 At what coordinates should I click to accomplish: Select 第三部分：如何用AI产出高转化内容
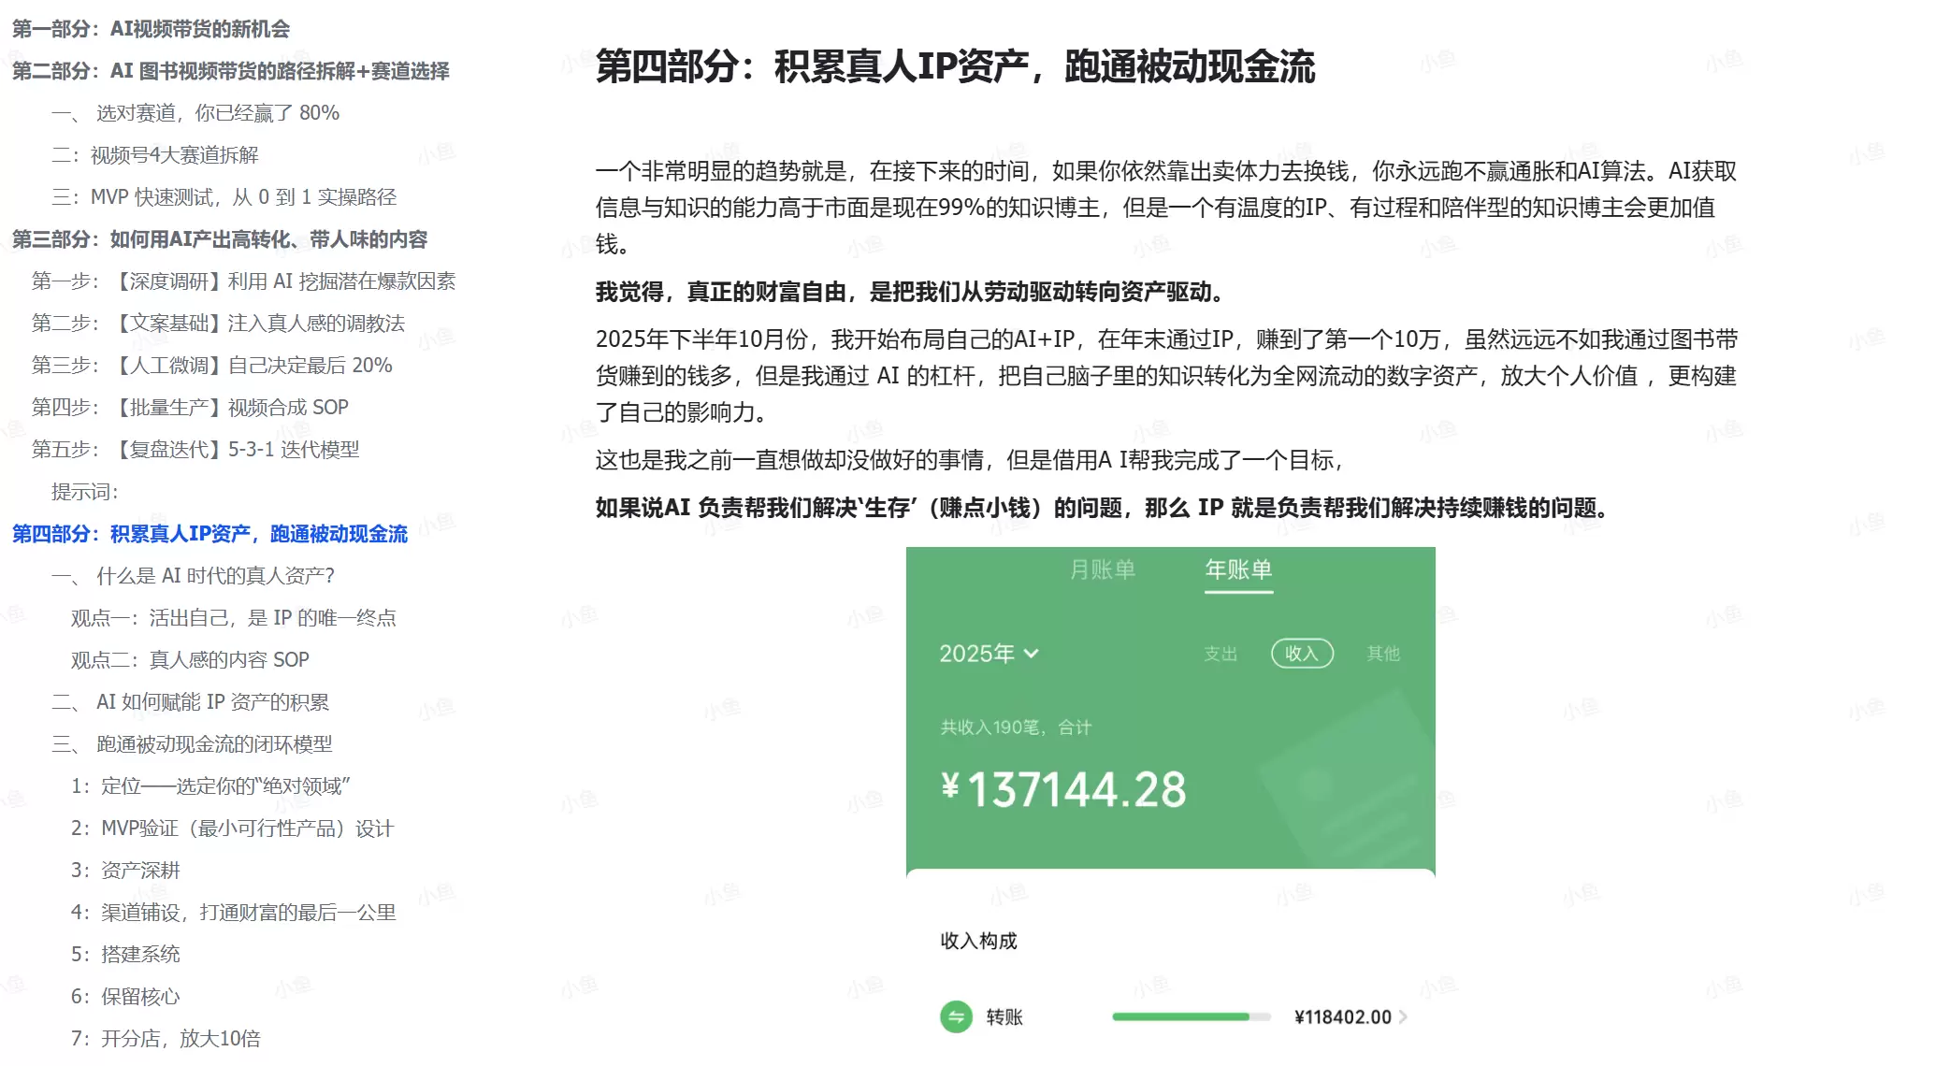coord(223,240)
